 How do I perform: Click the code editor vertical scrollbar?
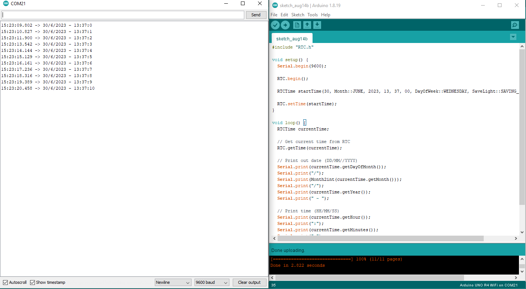pos(522,127)
